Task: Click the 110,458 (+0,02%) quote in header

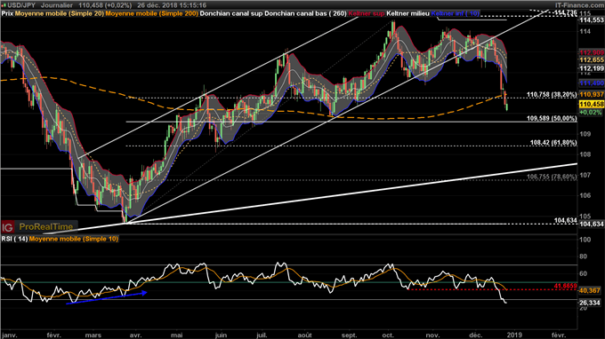Action: [x=105, y=5]
